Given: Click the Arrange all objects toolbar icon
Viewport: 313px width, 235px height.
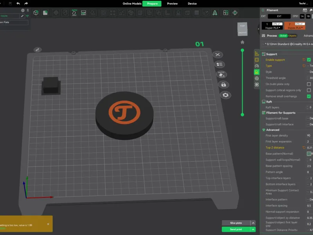Looking at the screenshot, I should (x=83, y=13).
